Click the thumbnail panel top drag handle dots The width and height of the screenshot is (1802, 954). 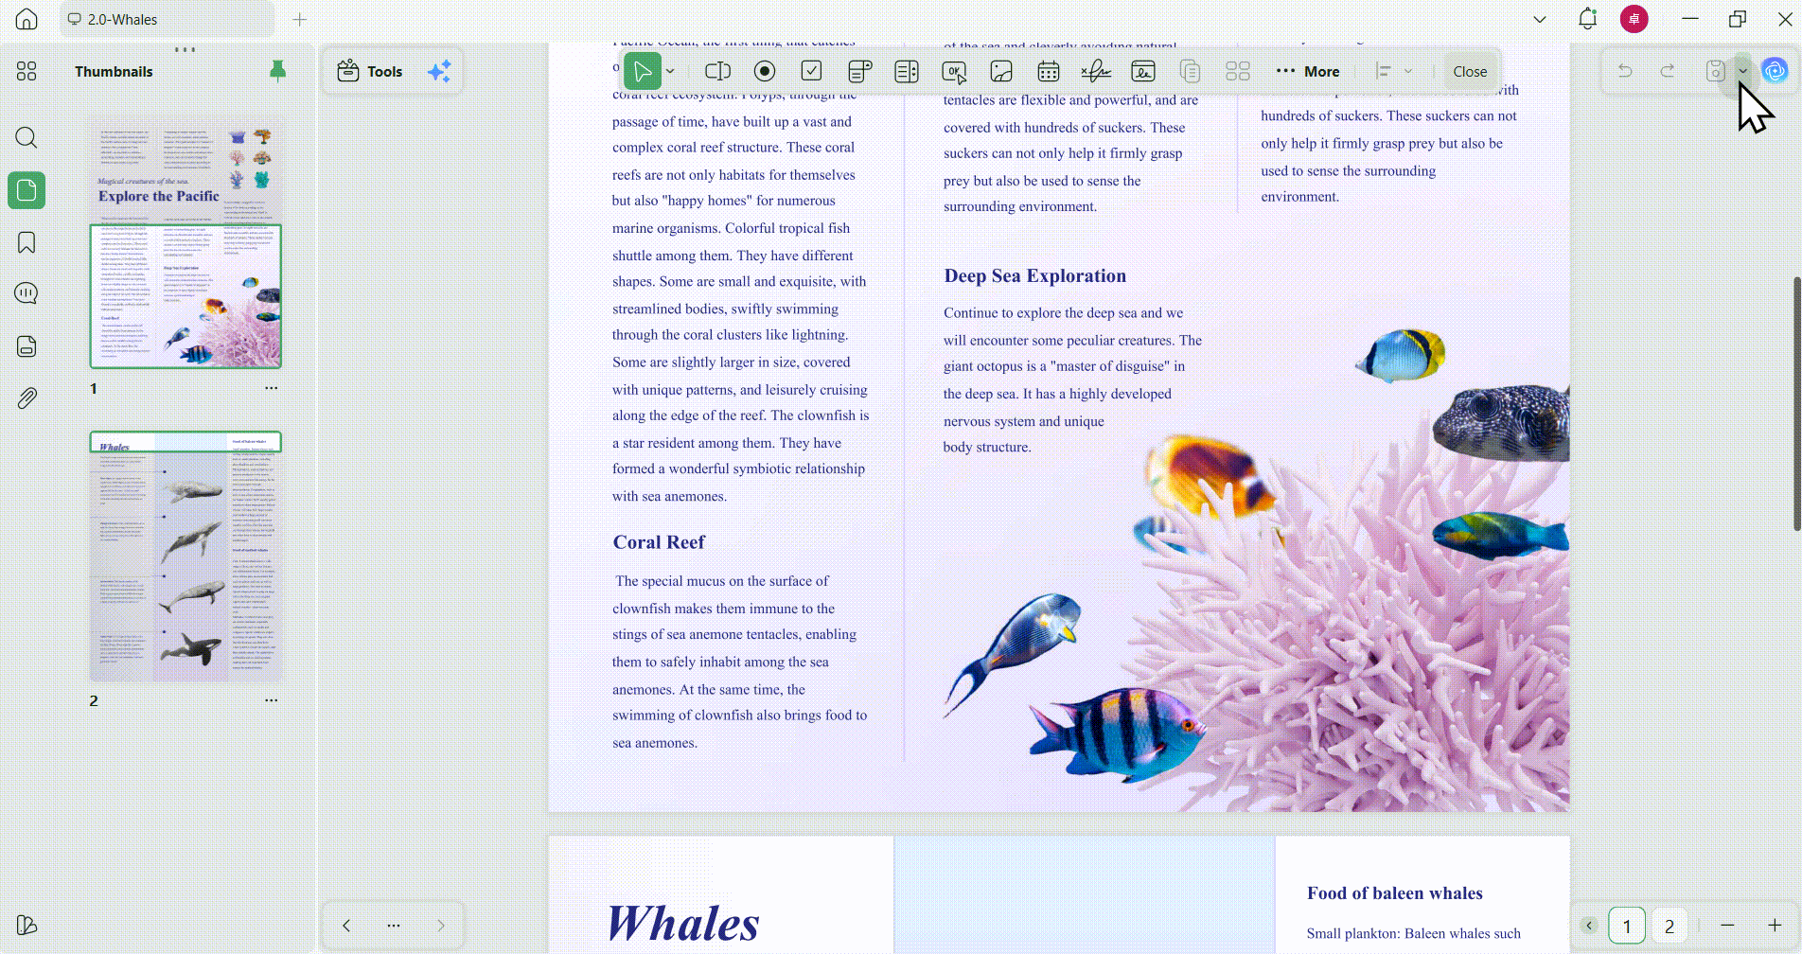click(x=185, y=49)
